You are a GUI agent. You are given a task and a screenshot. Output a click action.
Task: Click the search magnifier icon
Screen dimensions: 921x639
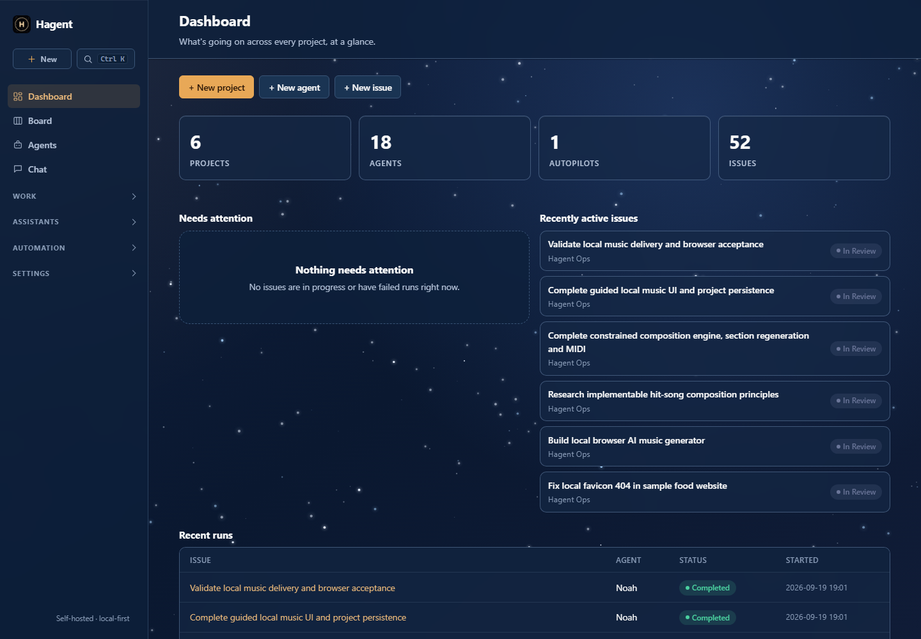pyautogui.click(x=88, y=59)
